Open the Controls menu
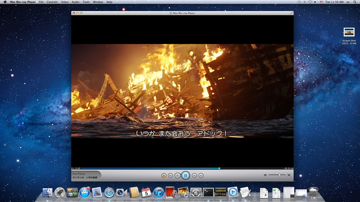The image size is (360, 202). pyautogui.click(x=52, y=2)
